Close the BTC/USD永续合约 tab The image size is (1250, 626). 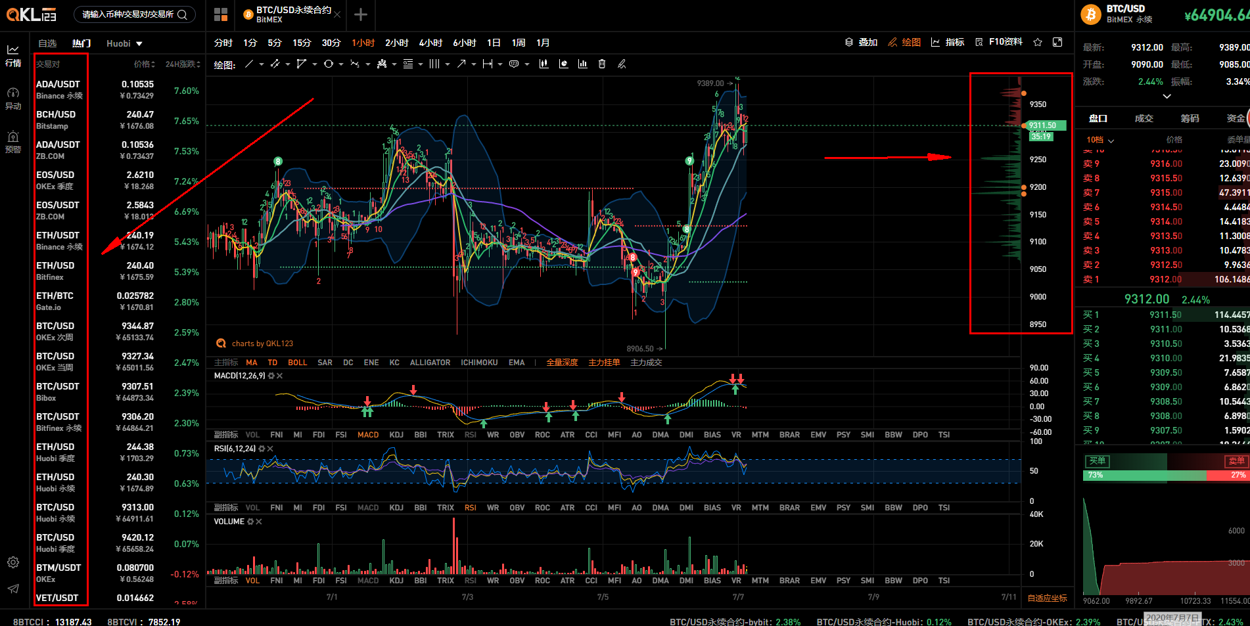(x=337, y=14)
